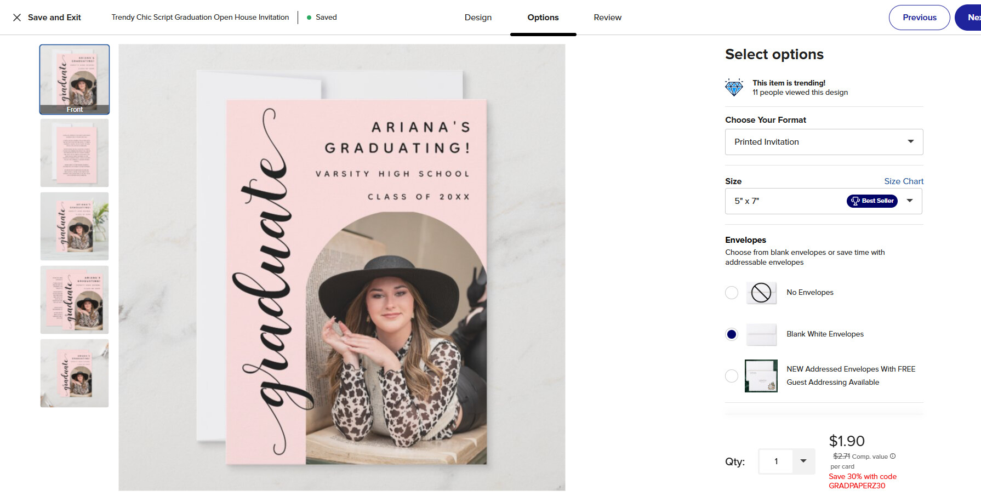Select the third thumbnail with plant
The width and height of the screenshot is (981, 496).
[75, 226]
